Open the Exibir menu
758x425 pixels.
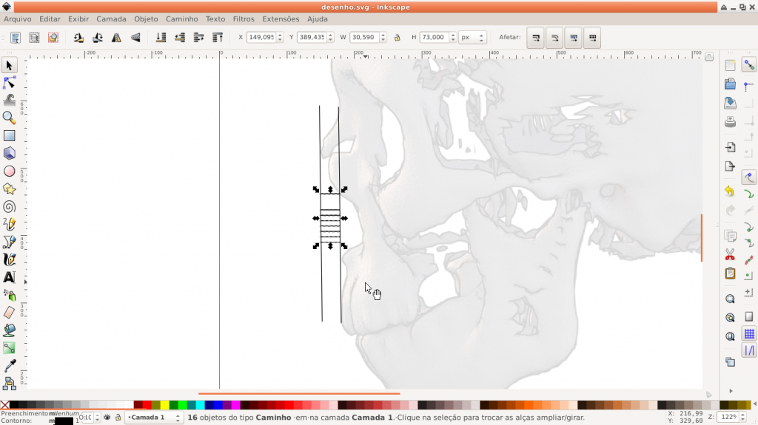78,18
